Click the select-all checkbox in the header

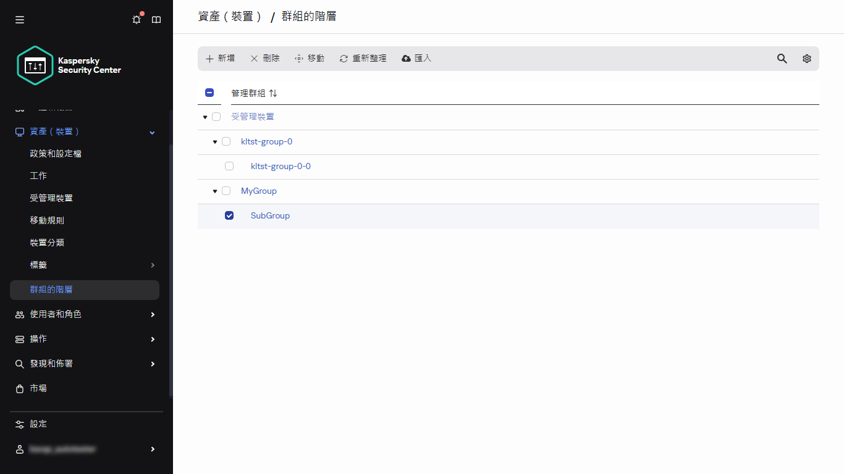(209, 92)
